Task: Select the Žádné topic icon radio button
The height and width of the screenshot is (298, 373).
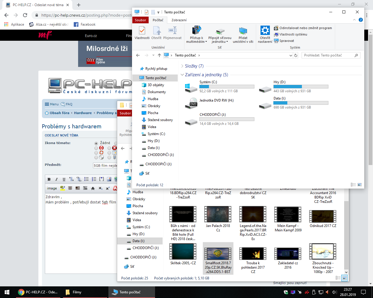Action: click(x=96, y=143)
